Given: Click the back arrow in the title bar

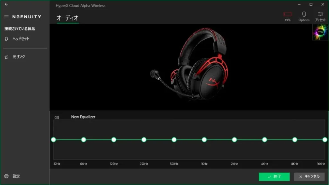Looking at the screenshot, I should pos(6,4).
